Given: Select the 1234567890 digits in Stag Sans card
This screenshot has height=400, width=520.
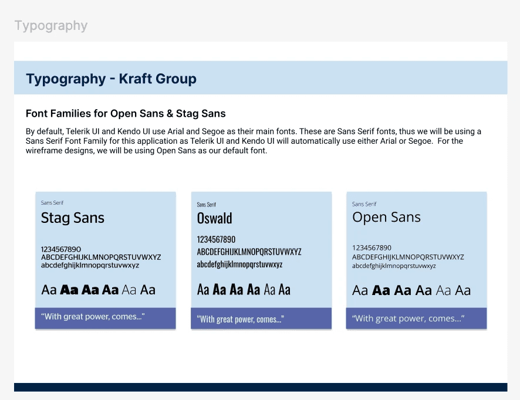Looking at the screenshot, I should click(x=61, y=249).
